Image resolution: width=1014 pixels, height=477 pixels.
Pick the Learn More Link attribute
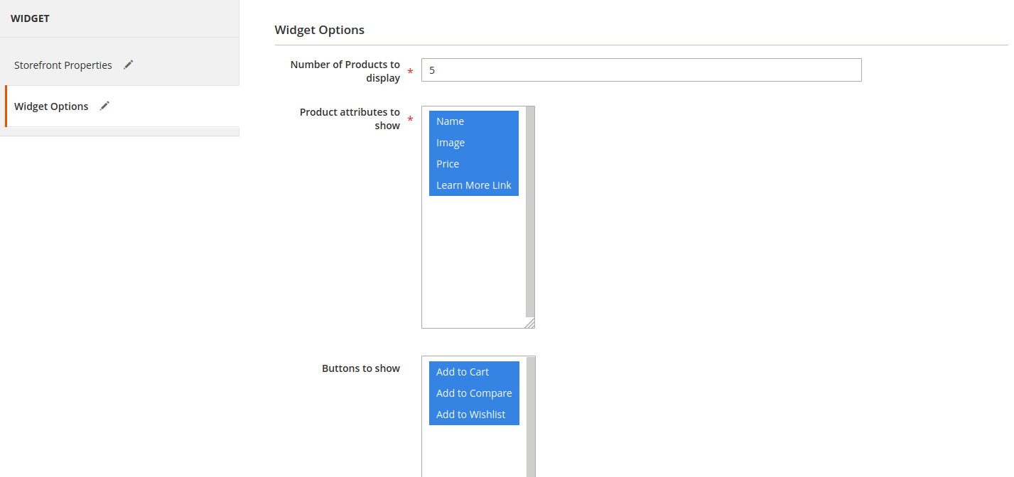(x=473, y=185)
